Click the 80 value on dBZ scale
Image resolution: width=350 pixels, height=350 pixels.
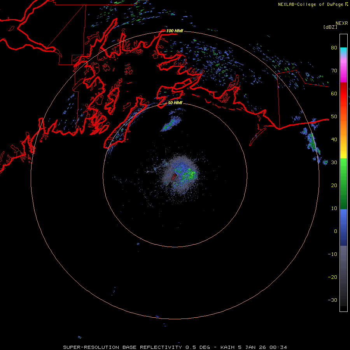(334, 48)
